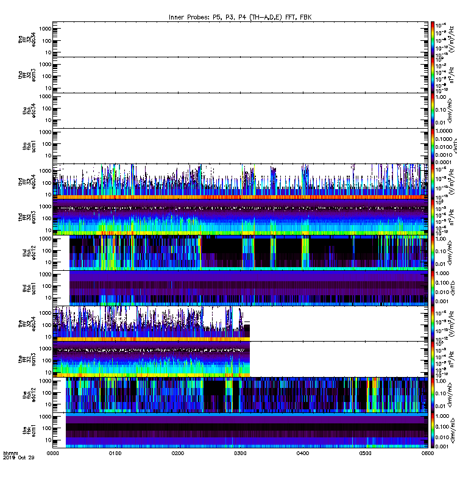The height and width of the screenshot is (488, 457).
Task: Click '10' y-axis tick of the fbk scm1 panel
Action: (48, 440)
